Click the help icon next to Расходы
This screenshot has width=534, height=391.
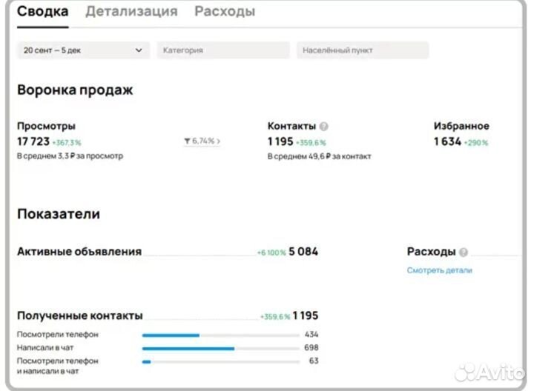pos(463,252)
